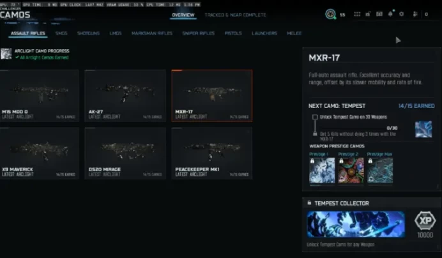This screenshot has height=258, width=442.
Task: Click the Prestige Max camo swatch
Action: (x=380, y=171)
